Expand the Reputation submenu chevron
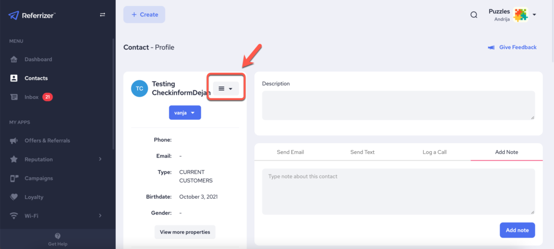Image resolution: width=554 pixels, height=249 pixels. click(x=101, y=159)
